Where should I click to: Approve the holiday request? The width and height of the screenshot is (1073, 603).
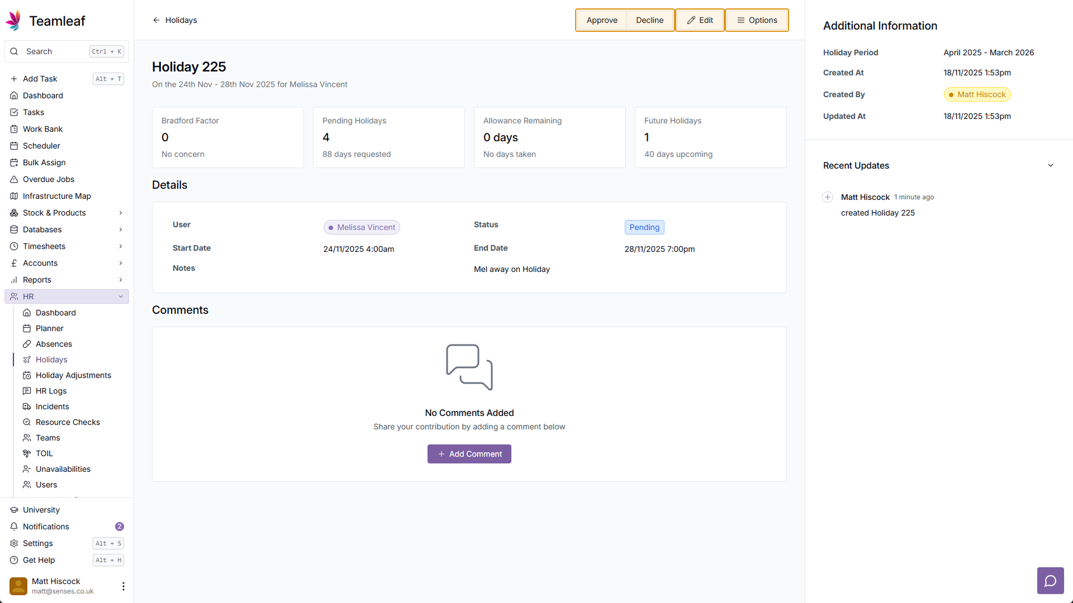coord(601,20)
